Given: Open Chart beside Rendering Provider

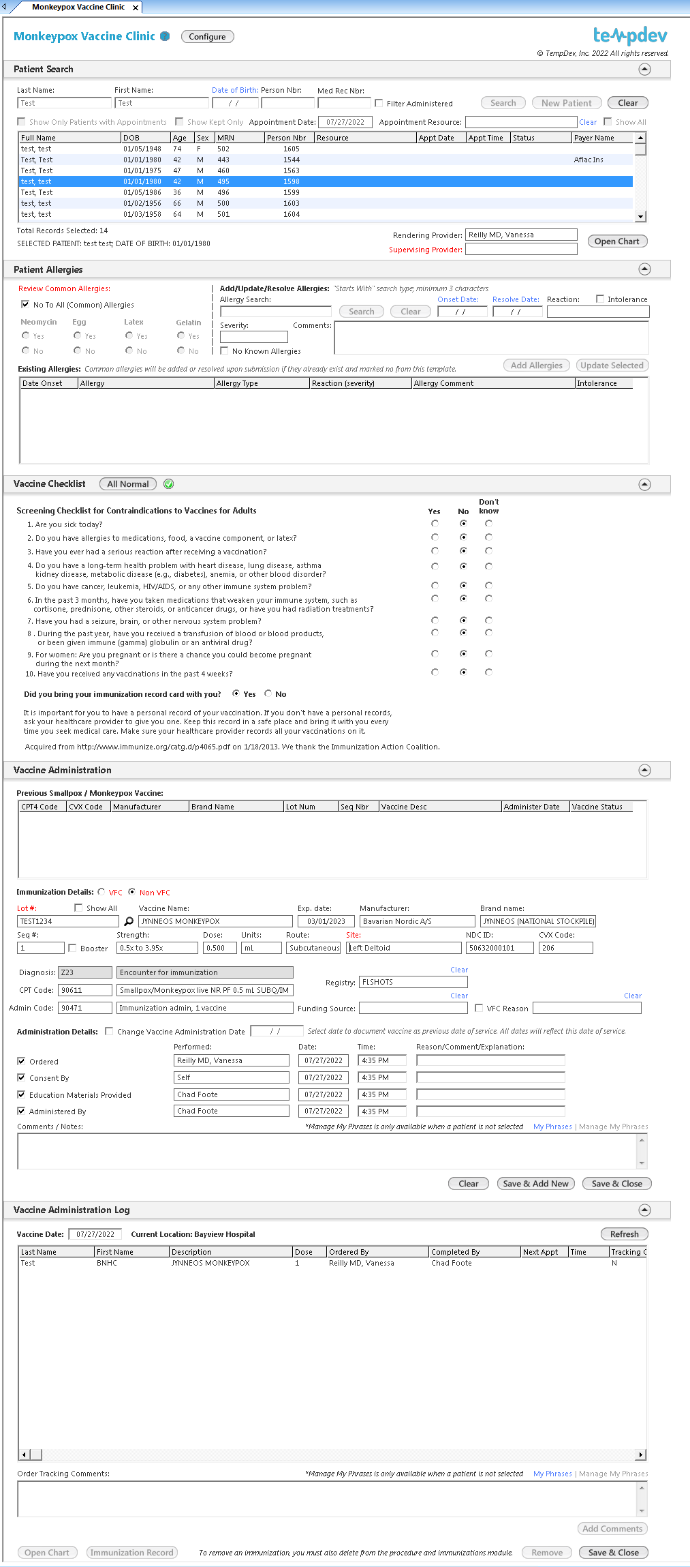Looking at the screenshot, I should (617, 241).
